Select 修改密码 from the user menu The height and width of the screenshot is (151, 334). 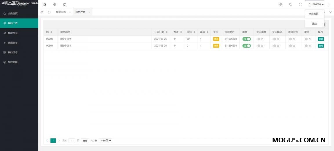point(313,14)
